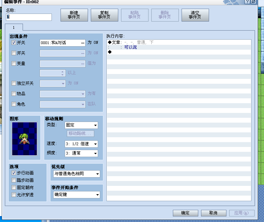Switch to event page tab 1
Image resolution: width=264 pixels, height=222 pixels.
coord(14,27)
